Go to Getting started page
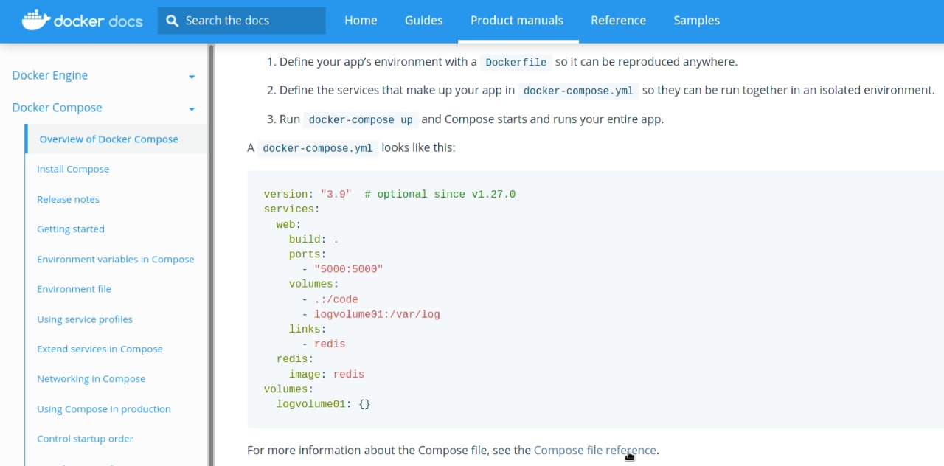This screenshot has height=466, width=944. click(x=71, y=229)
